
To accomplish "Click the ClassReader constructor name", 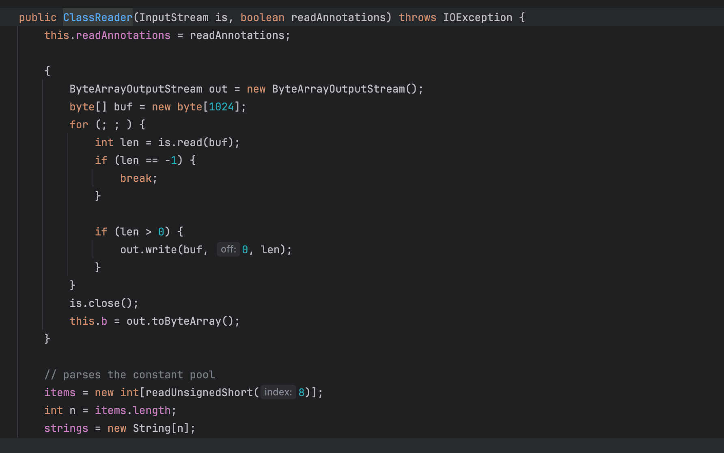I will point(98,17).
